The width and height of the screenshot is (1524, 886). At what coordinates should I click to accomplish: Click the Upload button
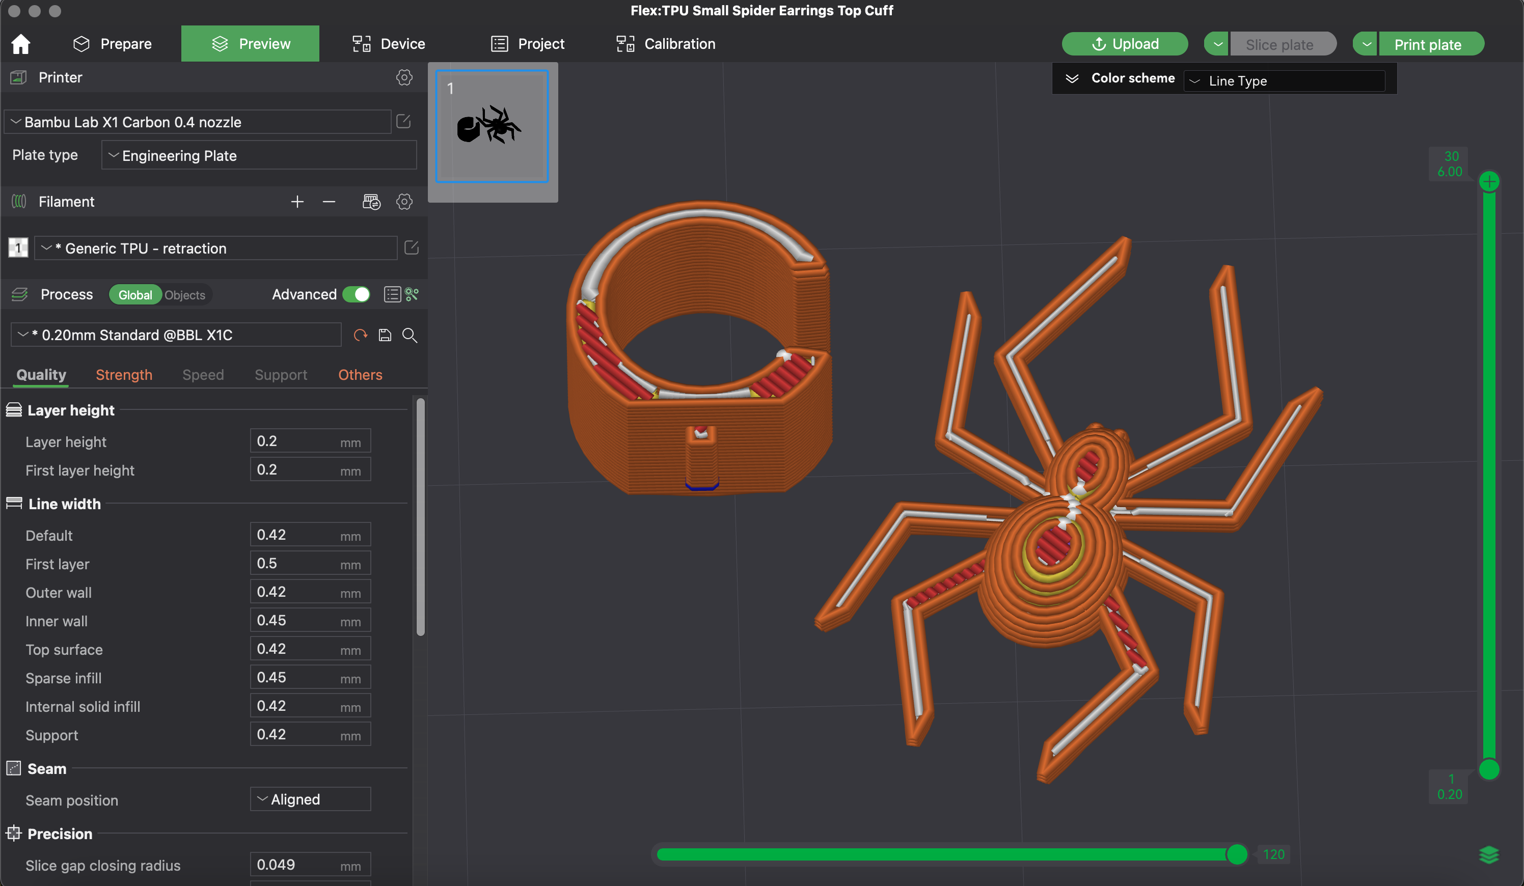1126,43
